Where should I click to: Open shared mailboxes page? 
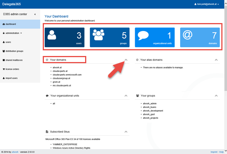coord(20,60)
